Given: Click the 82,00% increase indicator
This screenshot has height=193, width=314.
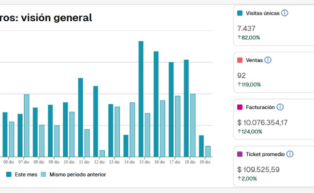Looking at the screenshot, I should pos(249,38).
